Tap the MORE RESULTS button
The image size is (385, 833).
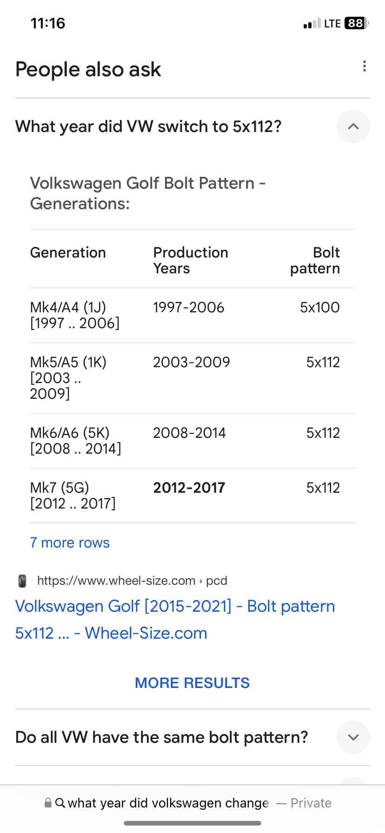tap(192, 683)
